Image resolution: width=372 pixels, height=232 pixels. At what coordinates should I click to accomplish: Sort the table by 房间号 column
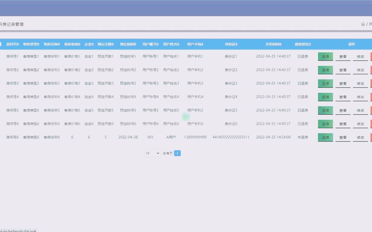(12, 44)
